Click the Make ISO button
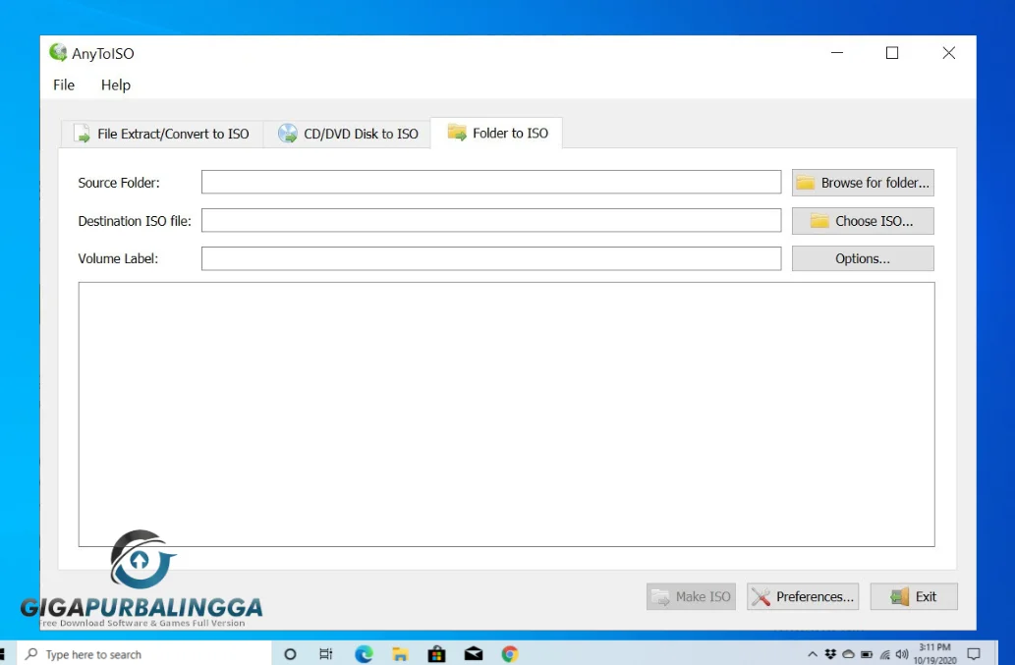1015x665 pixels. pyautogui.click(x=691, y=596)
